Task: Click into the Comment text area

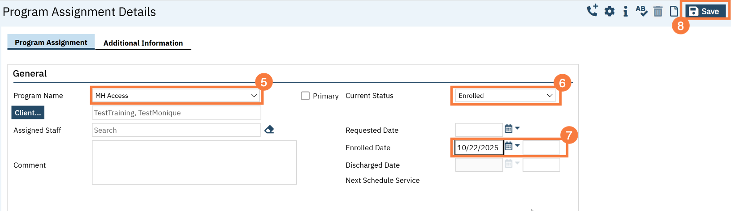Action: [194, 162]
